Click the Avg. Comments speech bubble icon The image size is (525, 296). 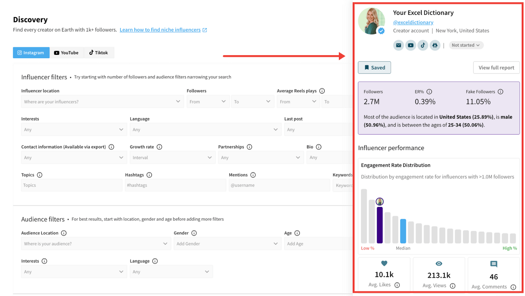(493, 264)
